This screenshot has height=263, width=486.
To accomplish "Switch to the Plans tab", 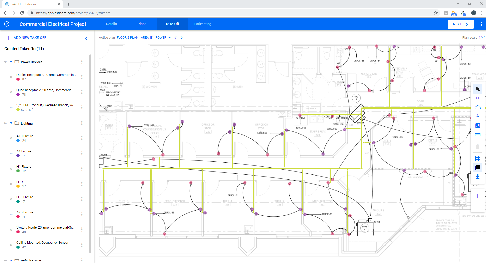I will (142, 24).
